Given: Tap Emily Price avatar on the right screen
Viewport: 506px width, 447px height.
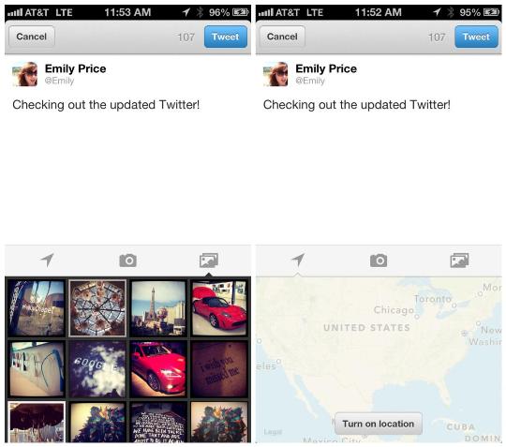Looking at the screenshot, I should point(275,74).
